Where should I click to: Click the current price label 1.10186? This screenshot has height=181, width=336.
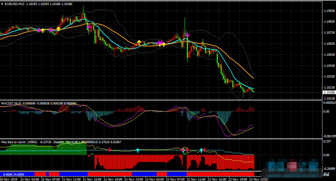click(x=329, y=92)
